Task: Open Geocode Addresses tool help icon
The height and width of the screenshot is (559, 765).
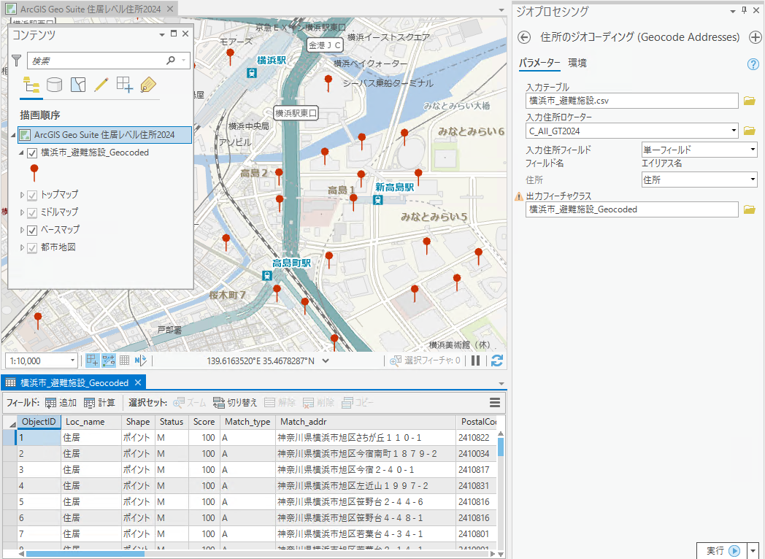Action: [753, 64]
